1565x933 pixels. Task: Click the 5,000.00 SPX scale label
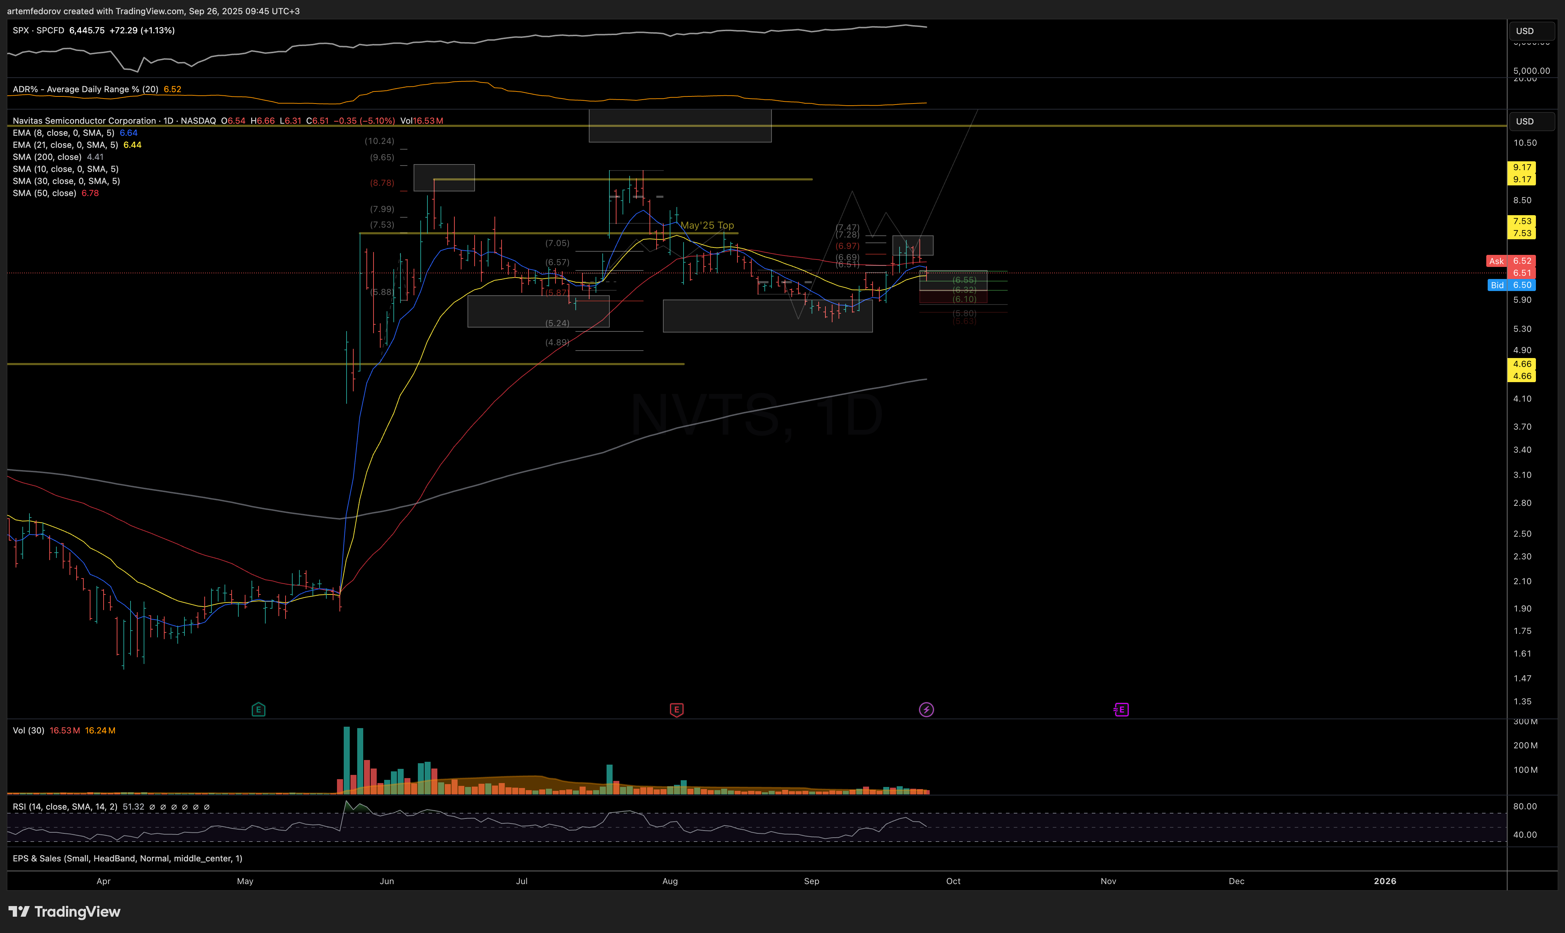tap(1532, 71)
